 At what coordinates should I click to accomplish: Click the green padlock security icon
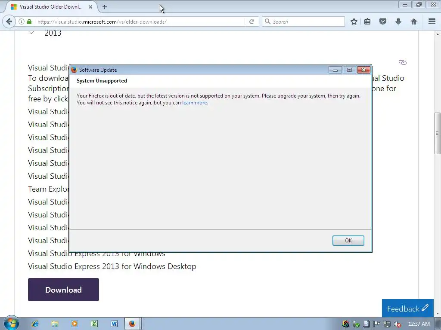[x=29, y=21]
